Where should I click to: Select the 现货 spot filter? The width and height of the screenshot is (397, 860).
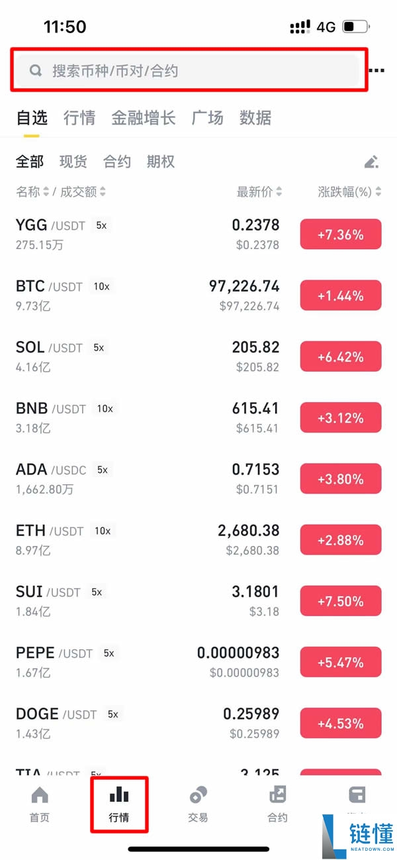pos(73,162)
